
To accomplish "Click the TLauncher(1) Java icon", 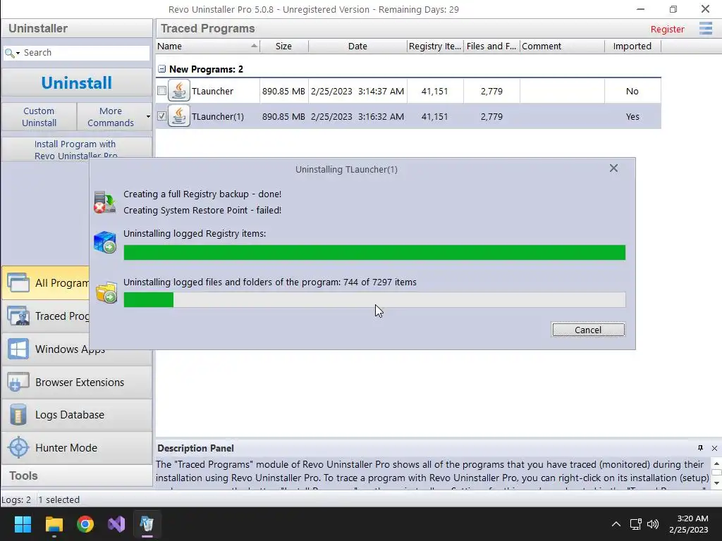I will click(x=178, y=116).
